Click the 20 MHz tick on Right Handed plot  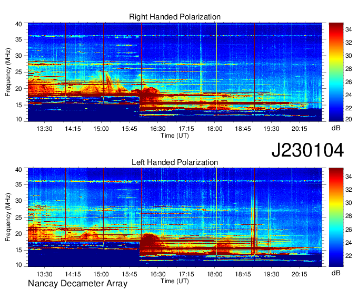18,89
